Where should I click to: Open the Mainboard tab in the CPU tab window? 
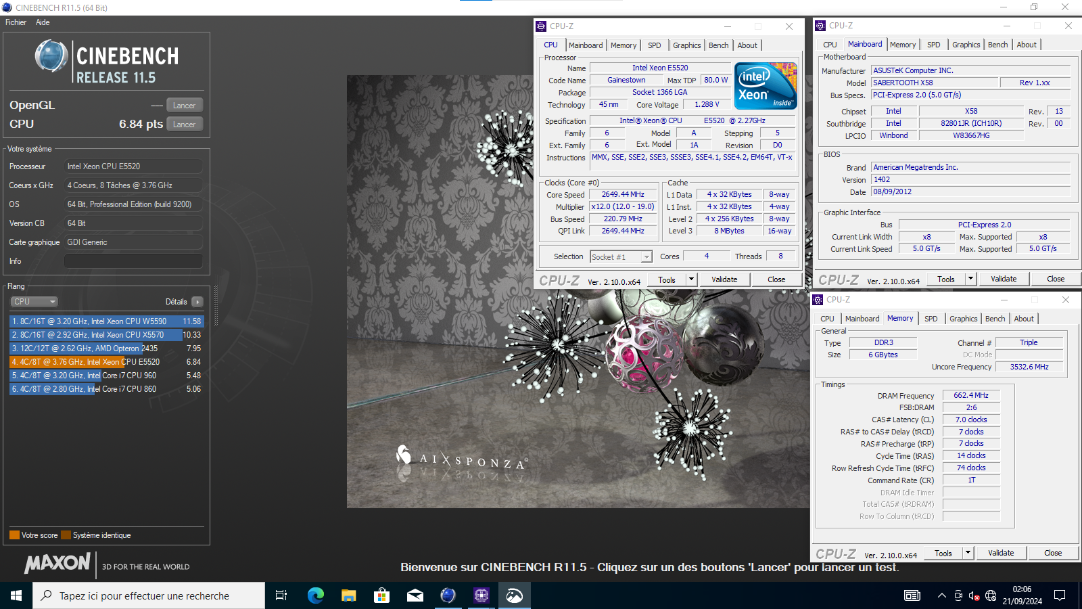[586, 45]
